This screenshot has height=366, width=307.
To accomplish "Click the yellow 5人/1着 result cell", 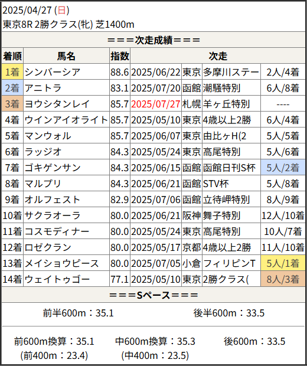I will (283, 263).
